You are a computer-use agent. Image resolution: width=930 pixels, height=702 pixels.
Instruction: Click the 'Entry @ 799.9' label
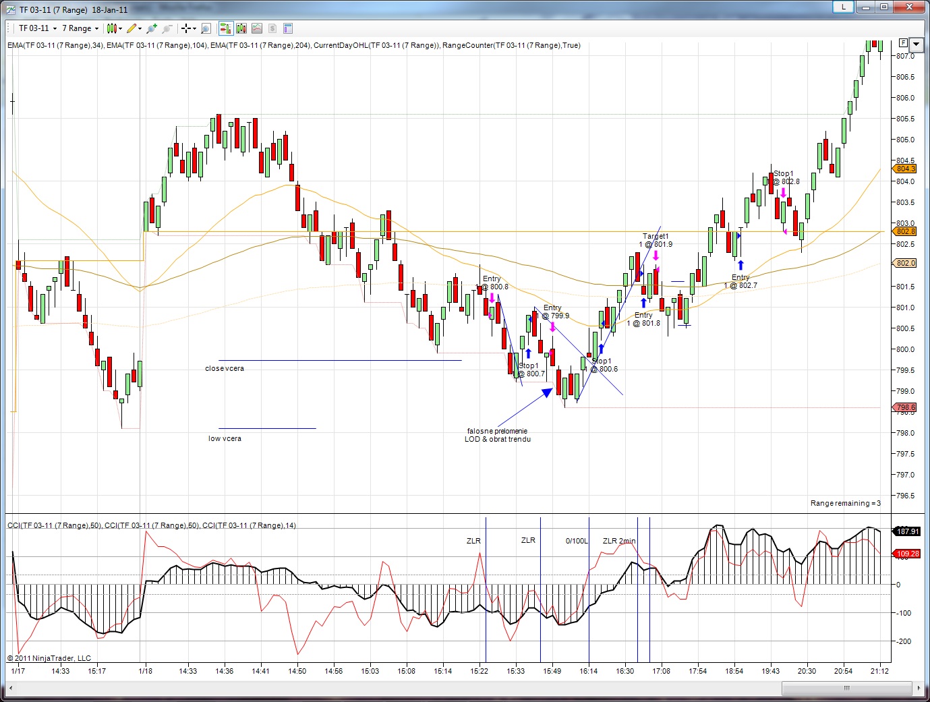(554, 312)
